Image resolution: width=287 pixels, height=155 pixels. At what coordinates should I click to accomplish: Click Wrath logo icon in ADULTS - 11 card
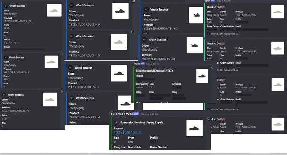[x=70, y=68]
